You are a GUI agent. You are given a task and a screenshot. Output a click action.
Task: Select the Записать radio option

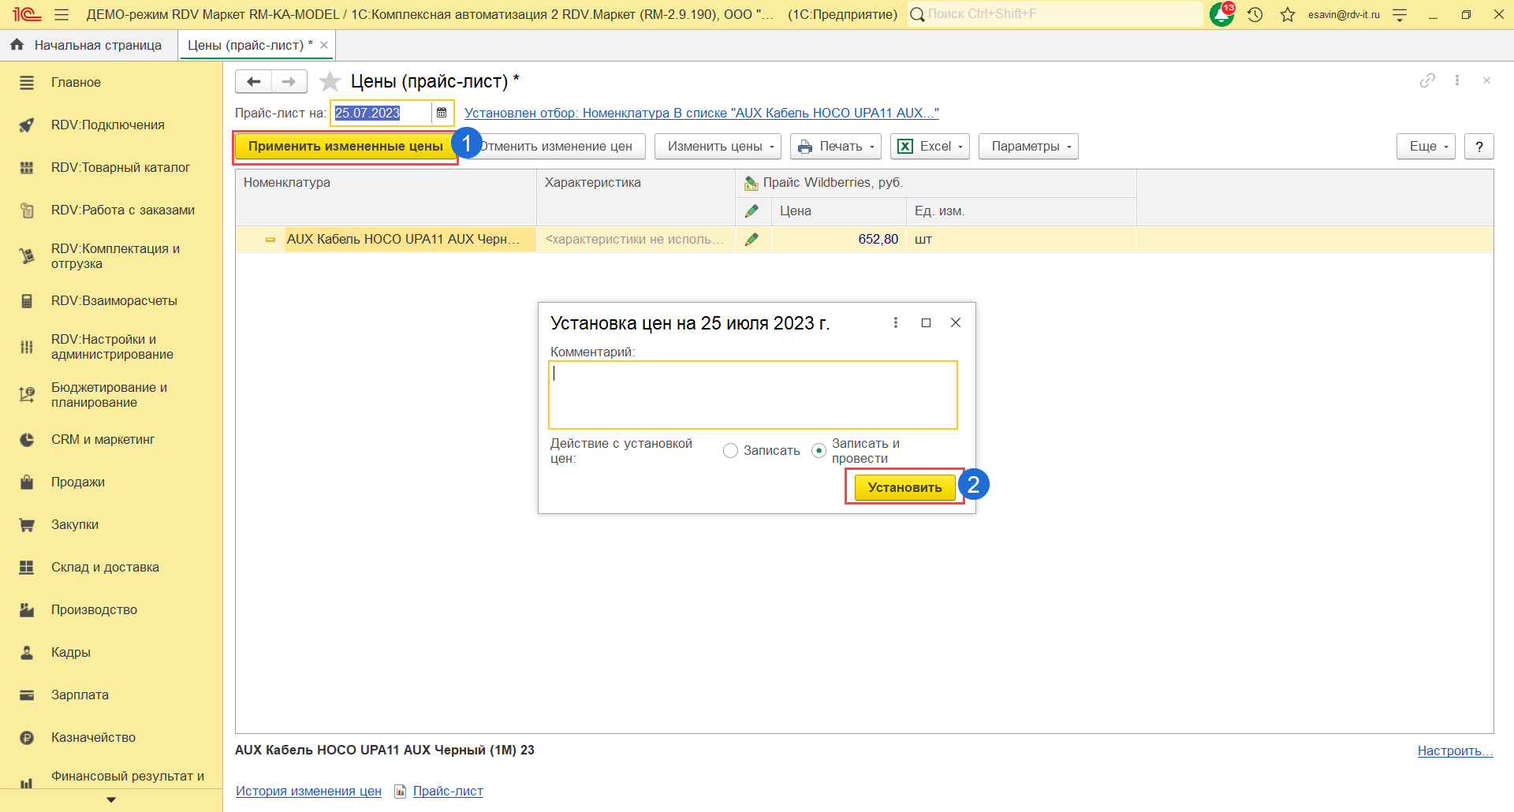(731, 450)
